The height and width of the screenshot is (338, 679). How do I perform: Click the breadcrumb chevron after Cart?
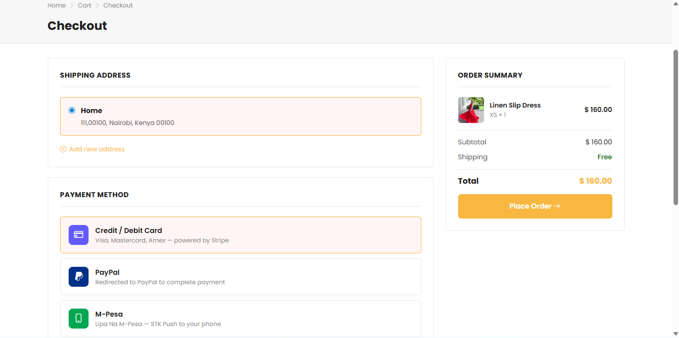(x=97, y=5)
